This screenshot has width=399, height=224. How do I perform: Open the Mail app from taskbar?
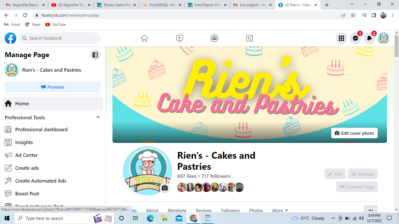pyautogui.click(x=179, y=218)
